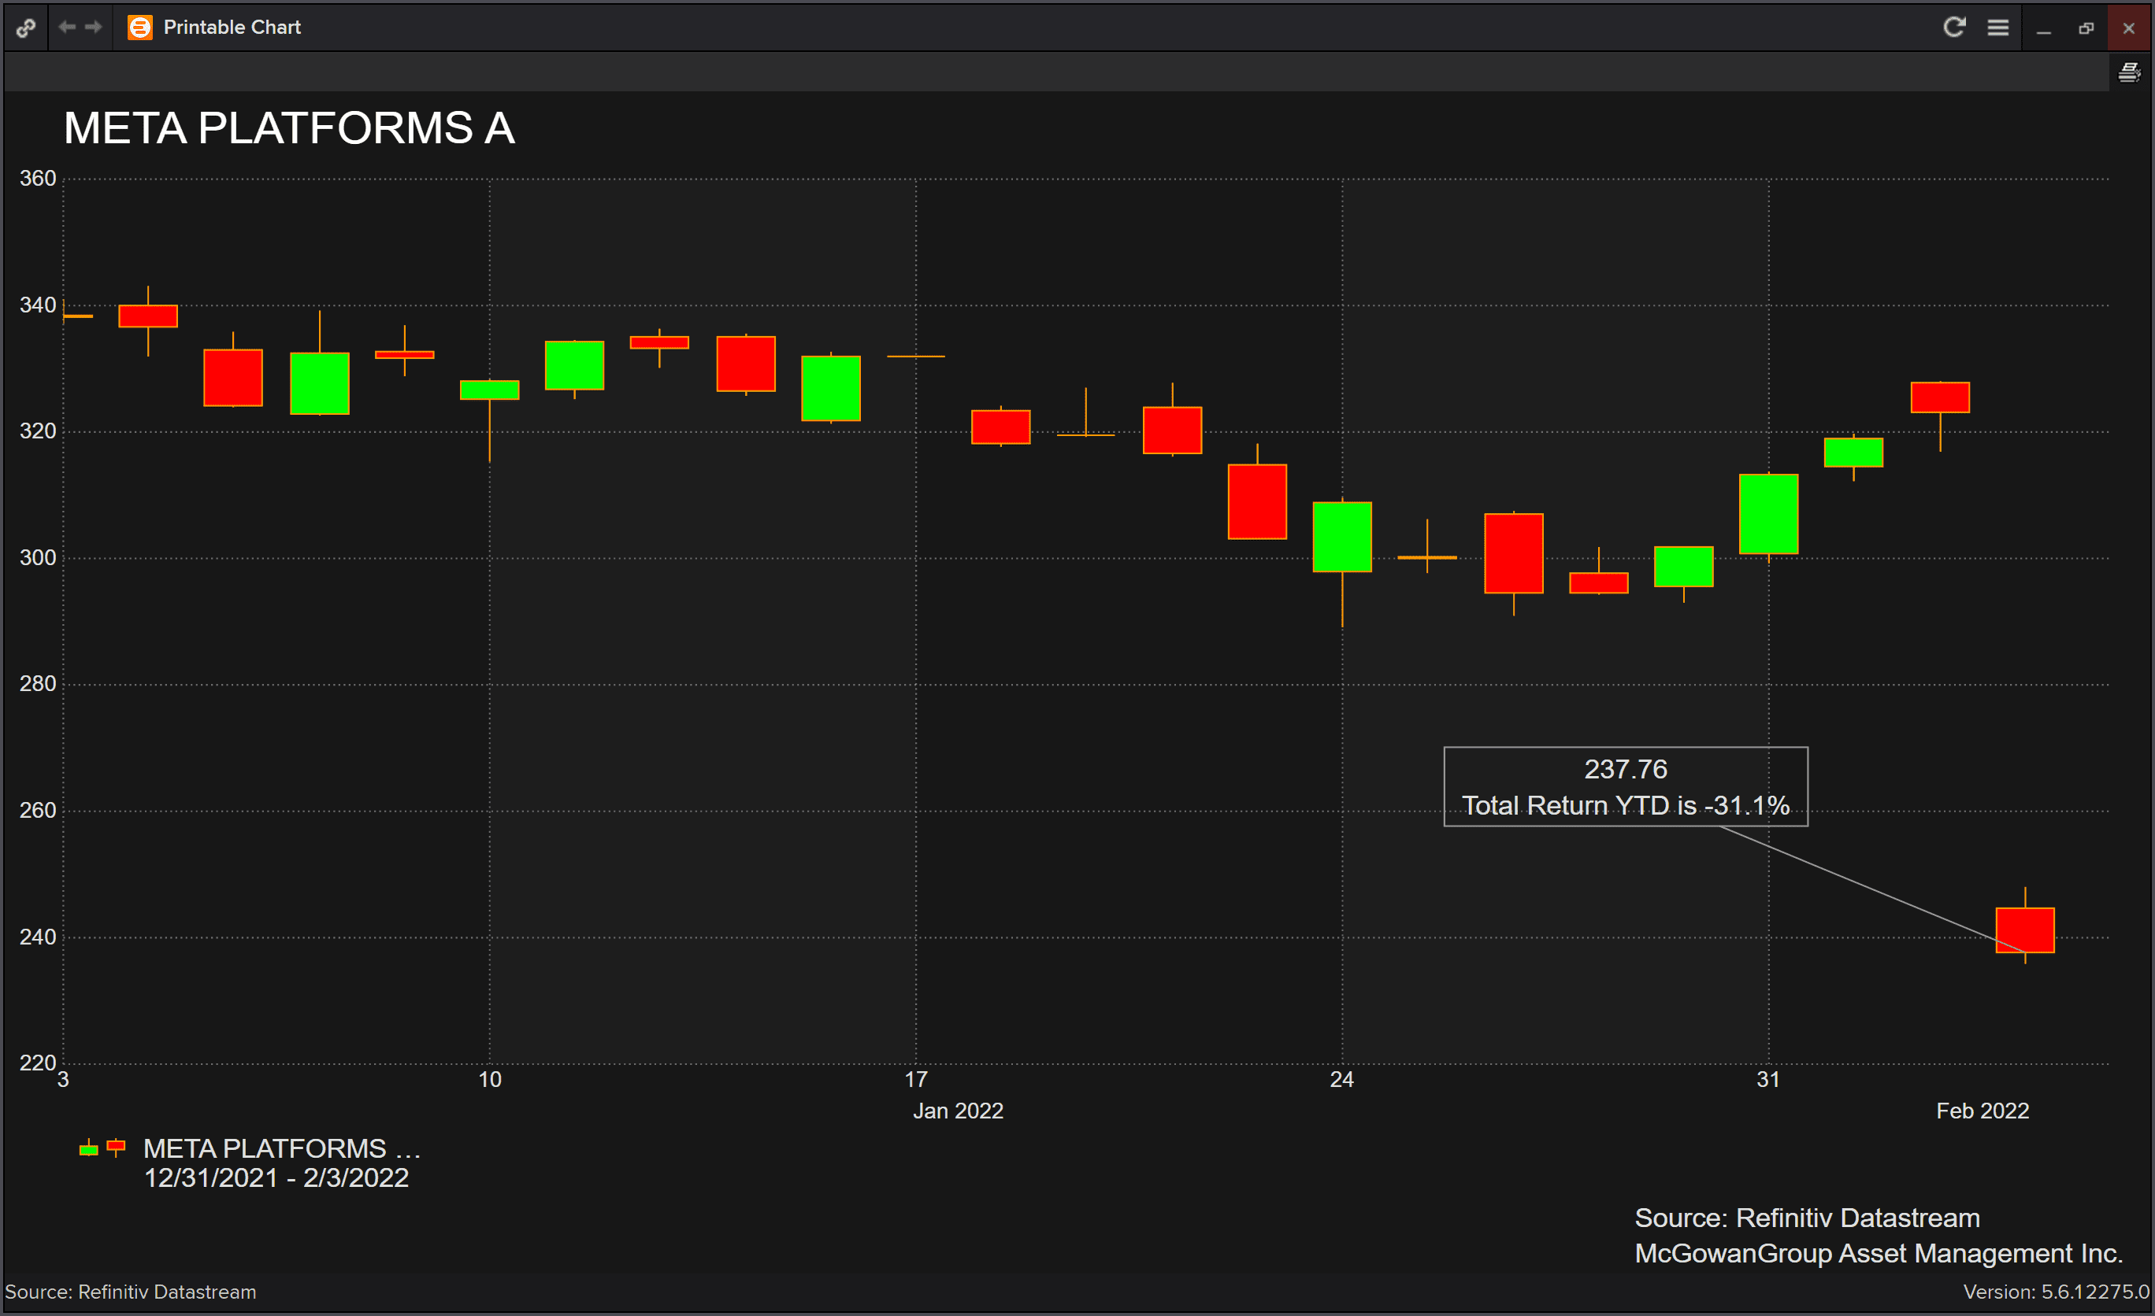Click the Feb 2022 axis label
Image resolution: width=2155 pixels, height=1316 pixels.
[1983, 1111]
